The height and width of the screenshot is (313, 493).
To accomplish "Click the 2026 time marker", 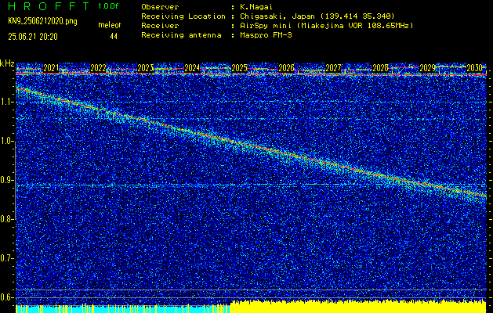I will coord(286,68).
